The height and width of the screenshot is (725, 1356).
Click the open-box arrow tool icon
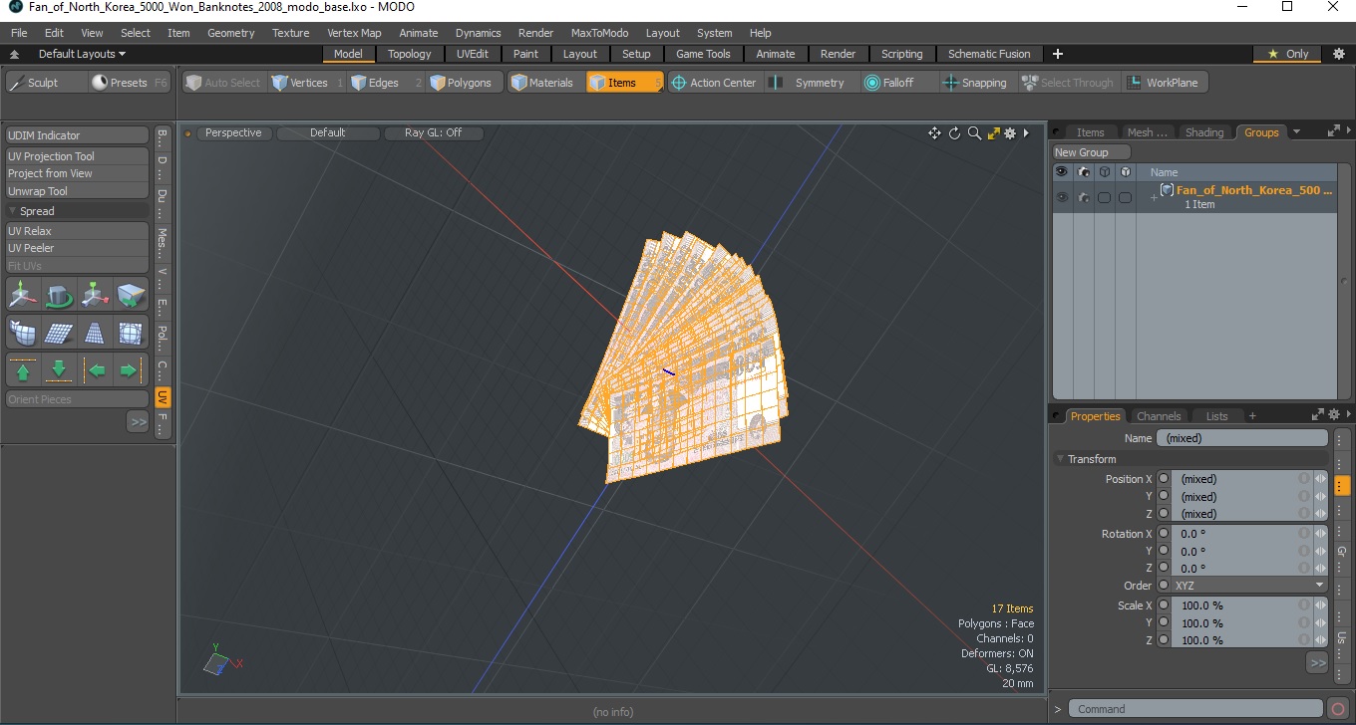131,296
